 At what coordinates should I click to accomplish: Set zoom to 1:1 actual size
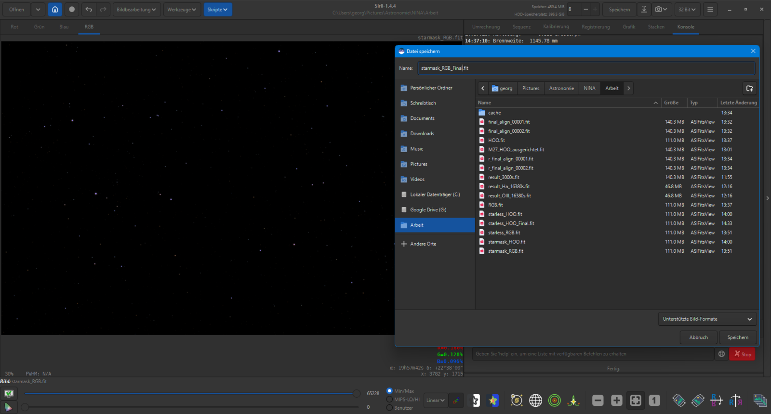654,401
